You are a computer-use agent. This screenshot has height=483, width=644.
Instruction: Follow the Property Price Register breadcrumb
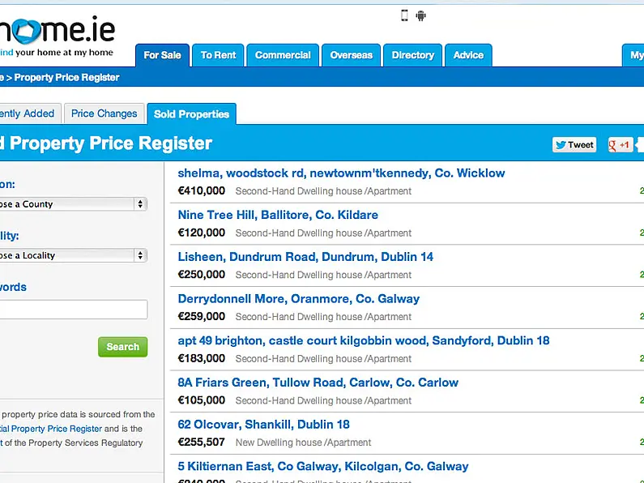pos(67,78)
